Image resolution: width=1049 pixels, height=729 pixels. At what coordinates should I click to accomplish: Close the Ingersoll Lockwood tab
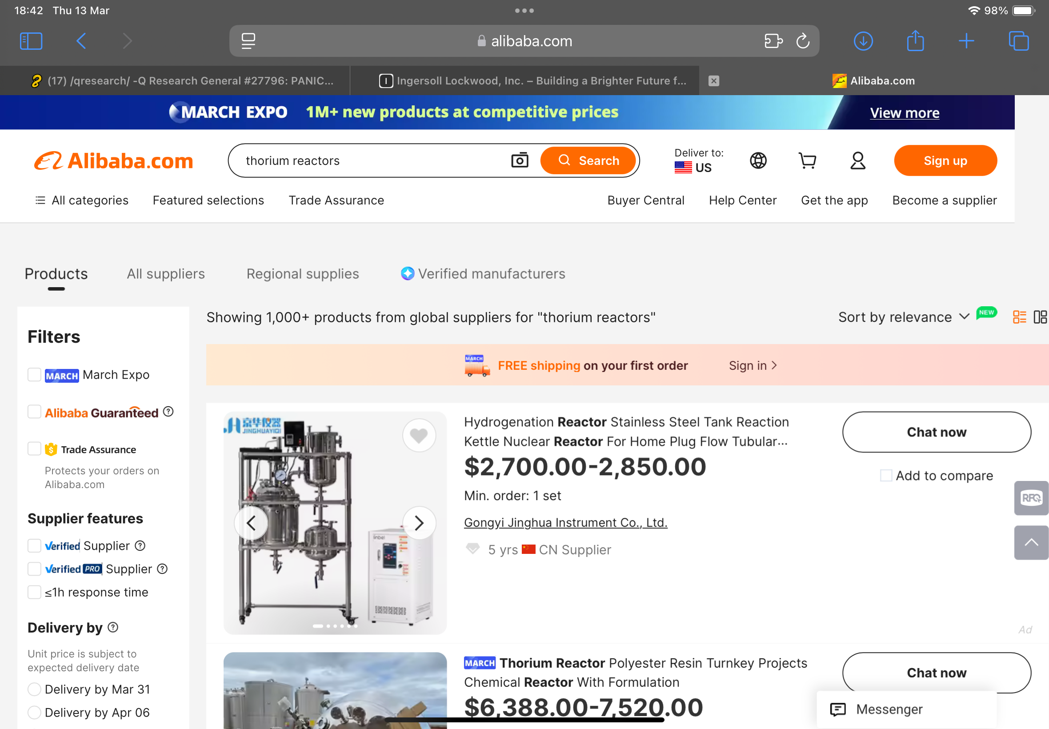[x=714, y=81]
